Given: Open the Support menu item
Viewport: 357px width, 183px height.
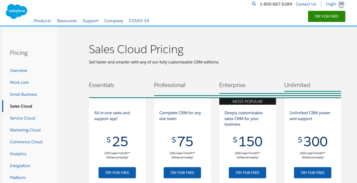Looking at the screenshot, I should pos(90,21).
